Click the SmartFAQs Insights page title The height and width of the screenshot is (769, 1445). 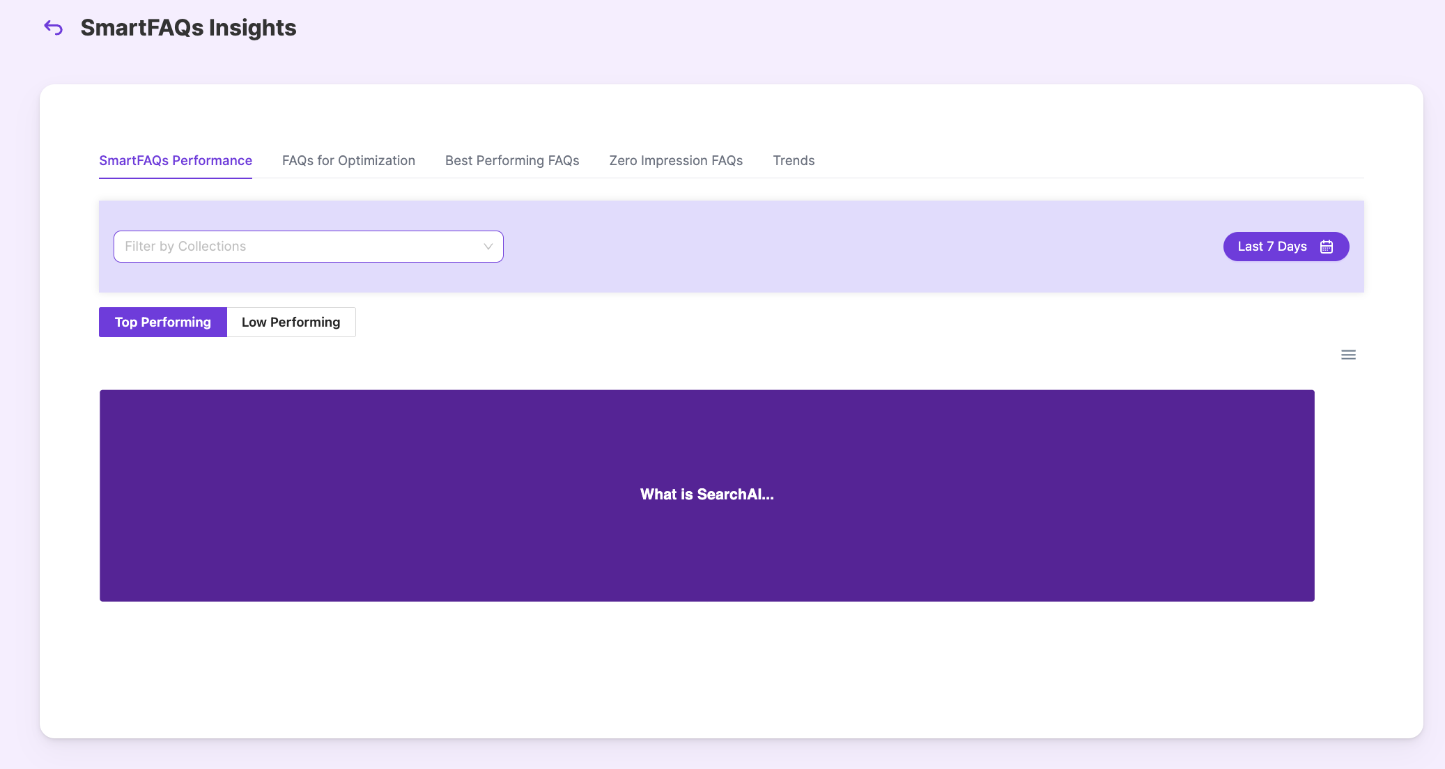pos(188,28)
